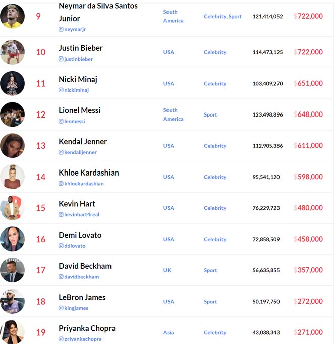Filter by Asia region link

point(169,332)
